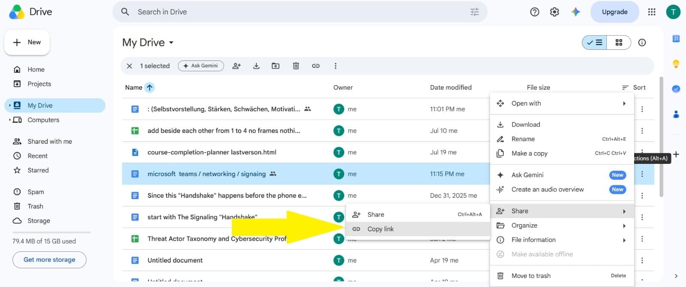The image size is (686, 287).
Task: Switch to grid layout view
Action: (619, 42)
